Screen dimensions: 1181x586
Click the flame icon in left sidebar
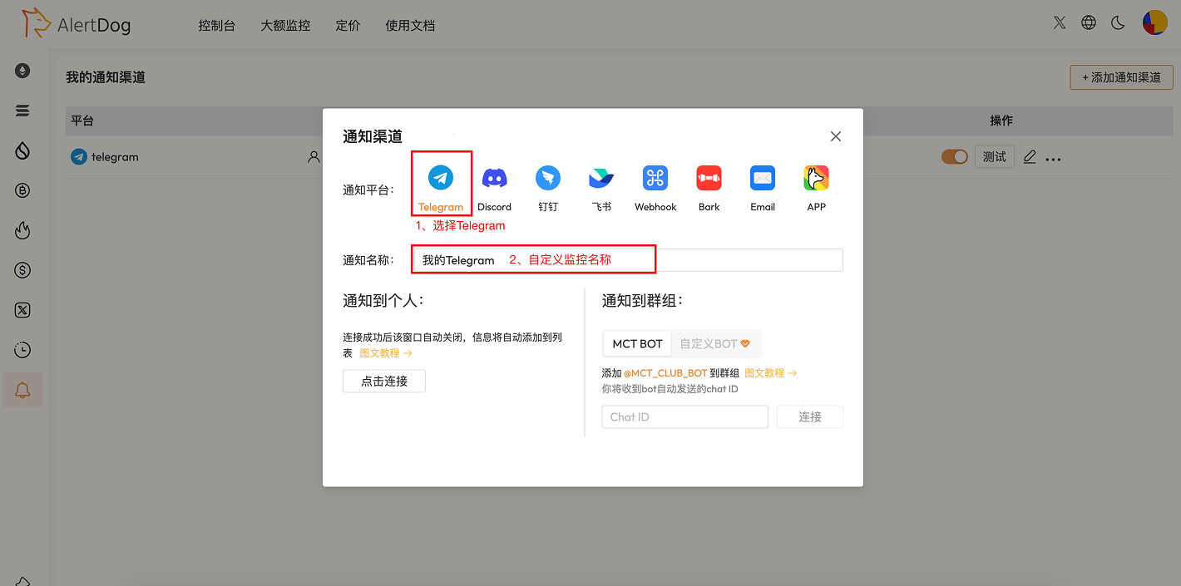[x=22, y=230]
